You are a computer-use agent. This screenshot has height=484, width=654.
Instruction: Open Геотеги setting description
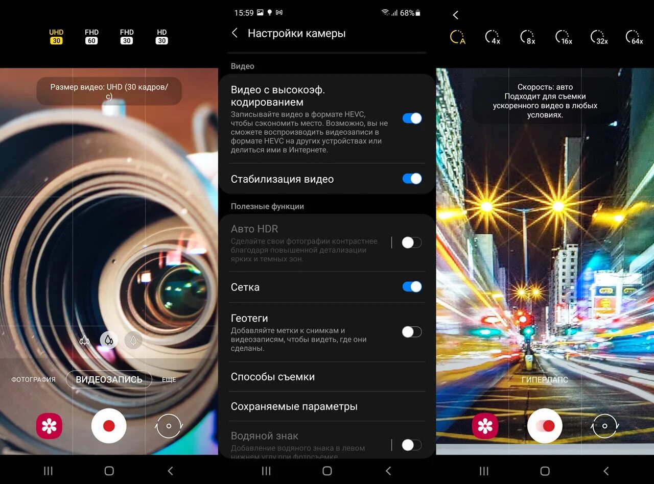pyautogui.click(x=299, y=340)
